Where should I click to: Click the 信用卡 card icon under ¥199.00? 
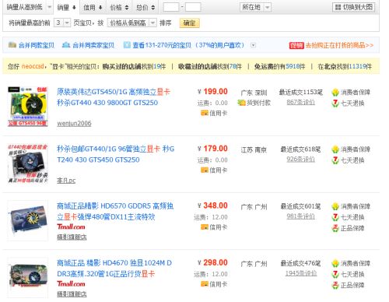point(205,113)
